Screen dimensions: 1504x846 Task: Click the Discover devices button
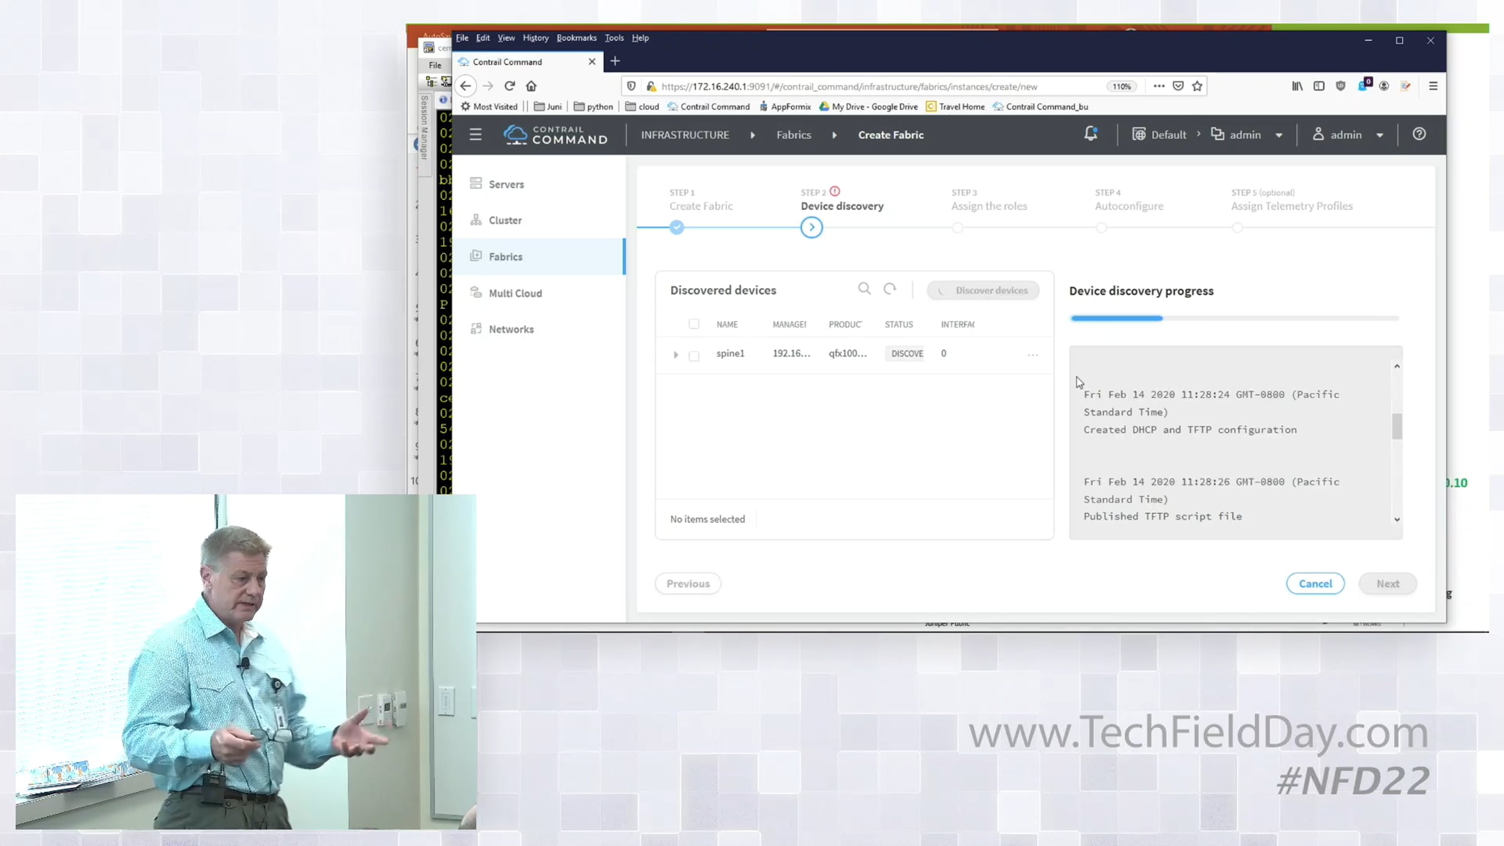click(983, 290)
